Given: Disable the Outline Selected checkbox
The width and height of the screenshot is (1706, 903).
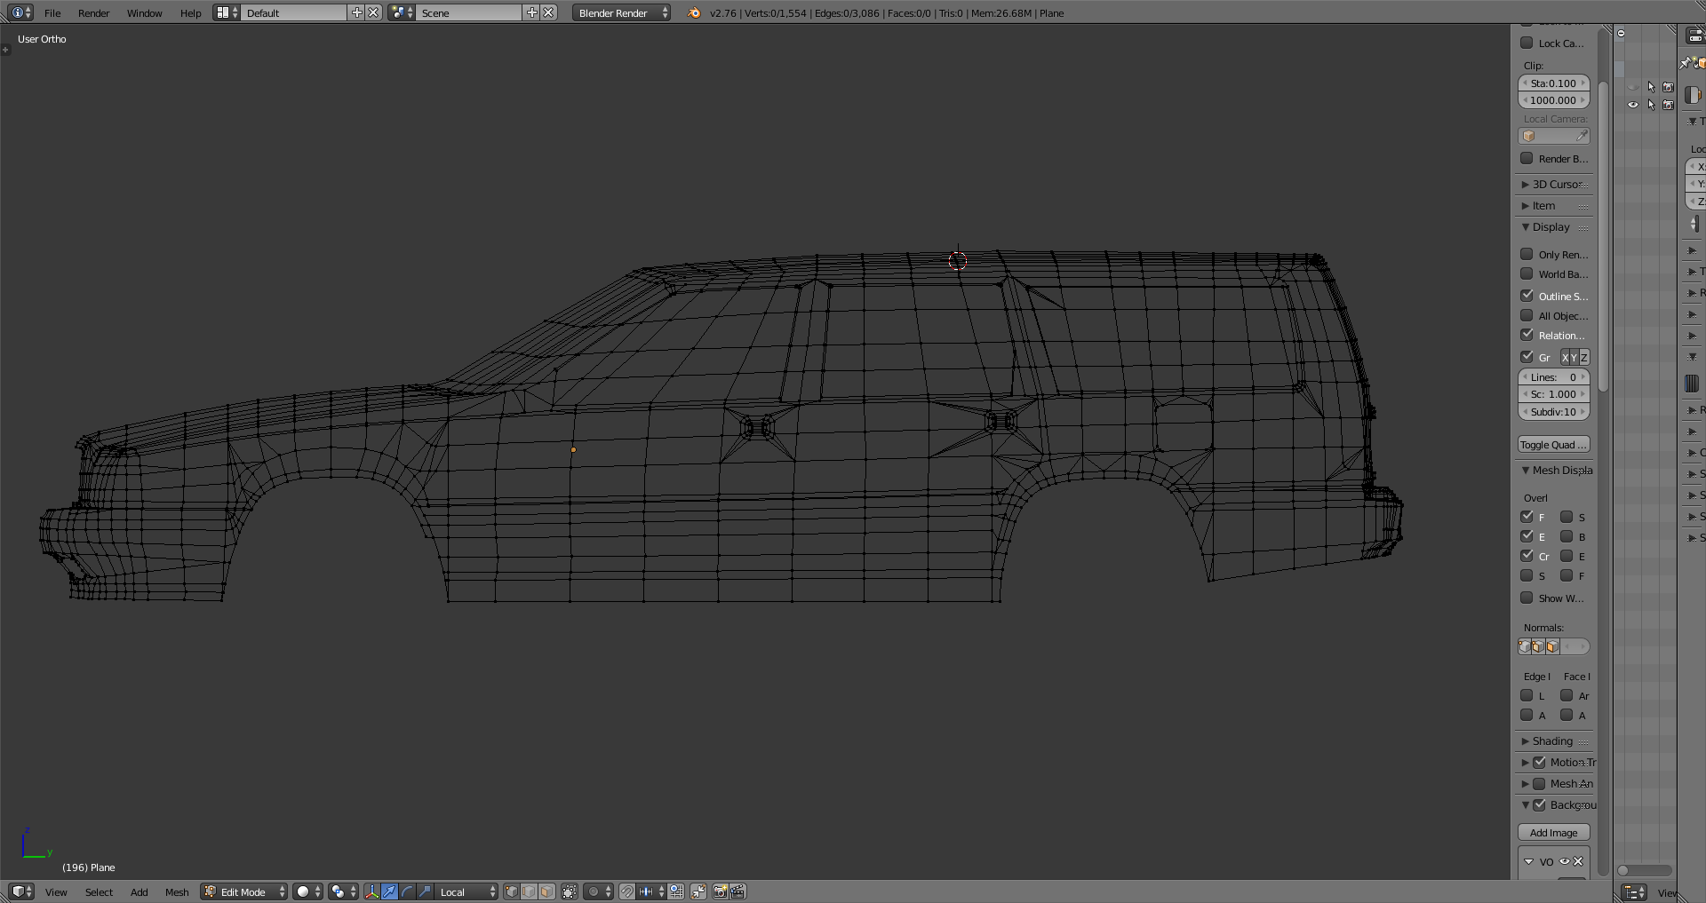Looking at the screenshot, I should (x=1527, y=296).
